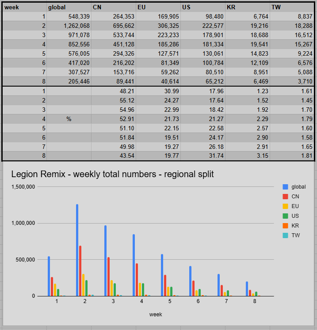Select the 'KR' column header cell

pos(247,7)
